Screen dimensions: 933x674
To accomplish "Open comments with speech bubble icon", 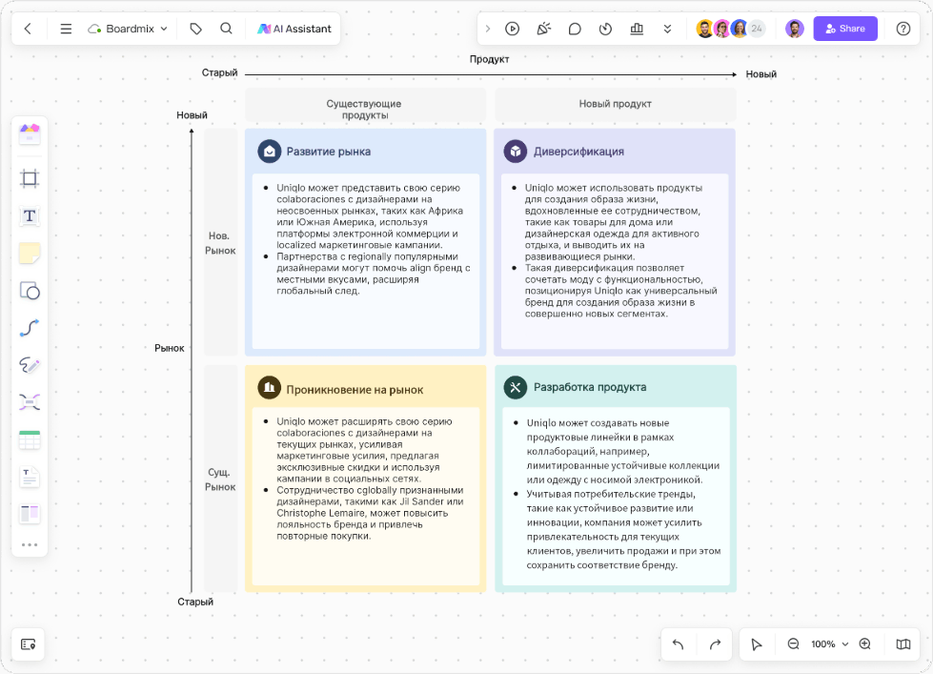I will click(x=575, y=29).
